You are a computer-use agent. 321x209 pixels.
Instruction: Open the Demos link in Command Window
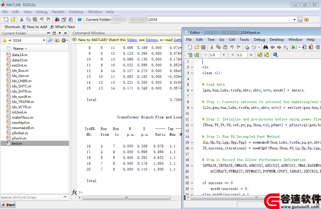pyautogui.click(x=152, y=40)
